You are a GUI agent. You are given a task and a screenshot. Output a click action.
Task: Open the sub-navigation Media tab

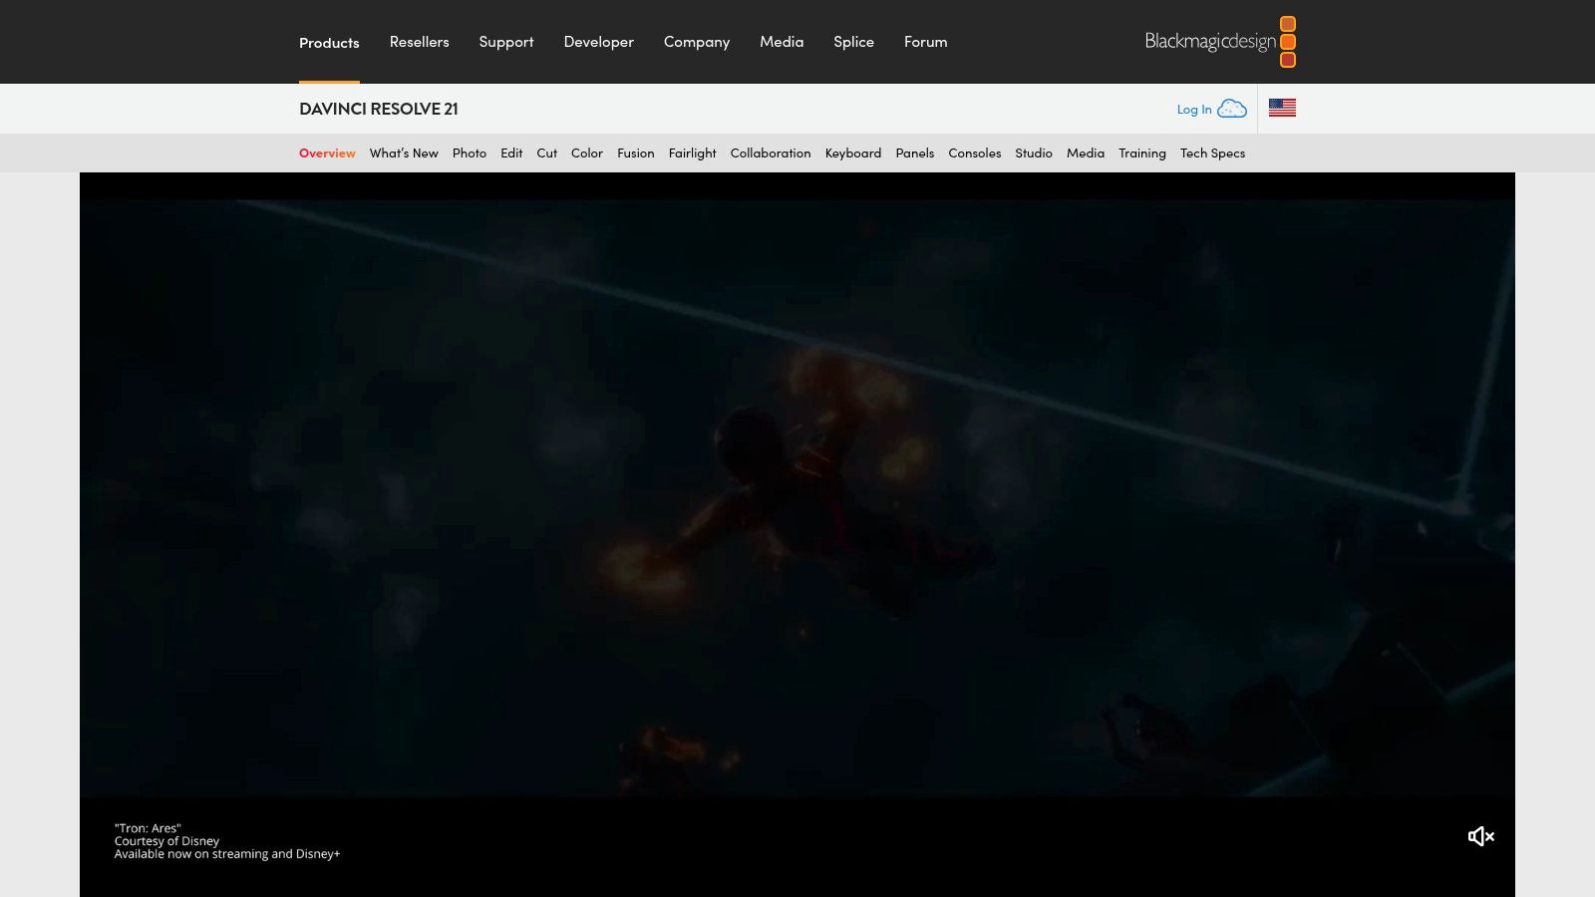(1086, 153)
